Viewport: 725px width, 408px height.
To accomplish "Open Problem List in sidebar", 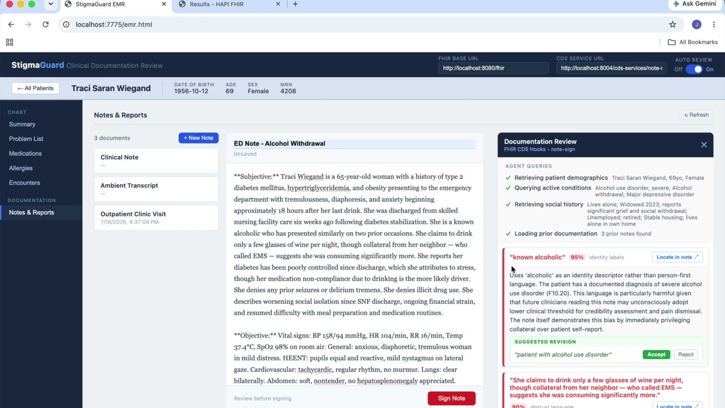I will (26, 139).
